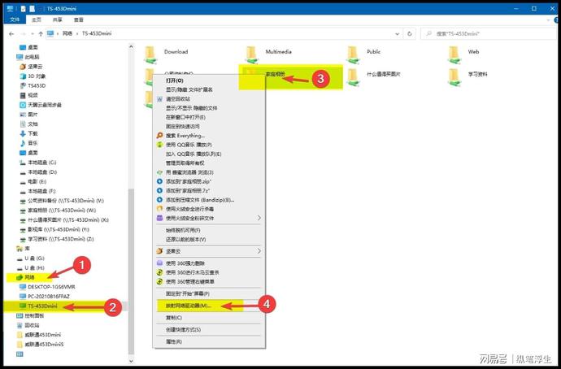Choose 还原以前的版本(V) menu entry
The image size is (561, 369).
click(x=209, y=239)
